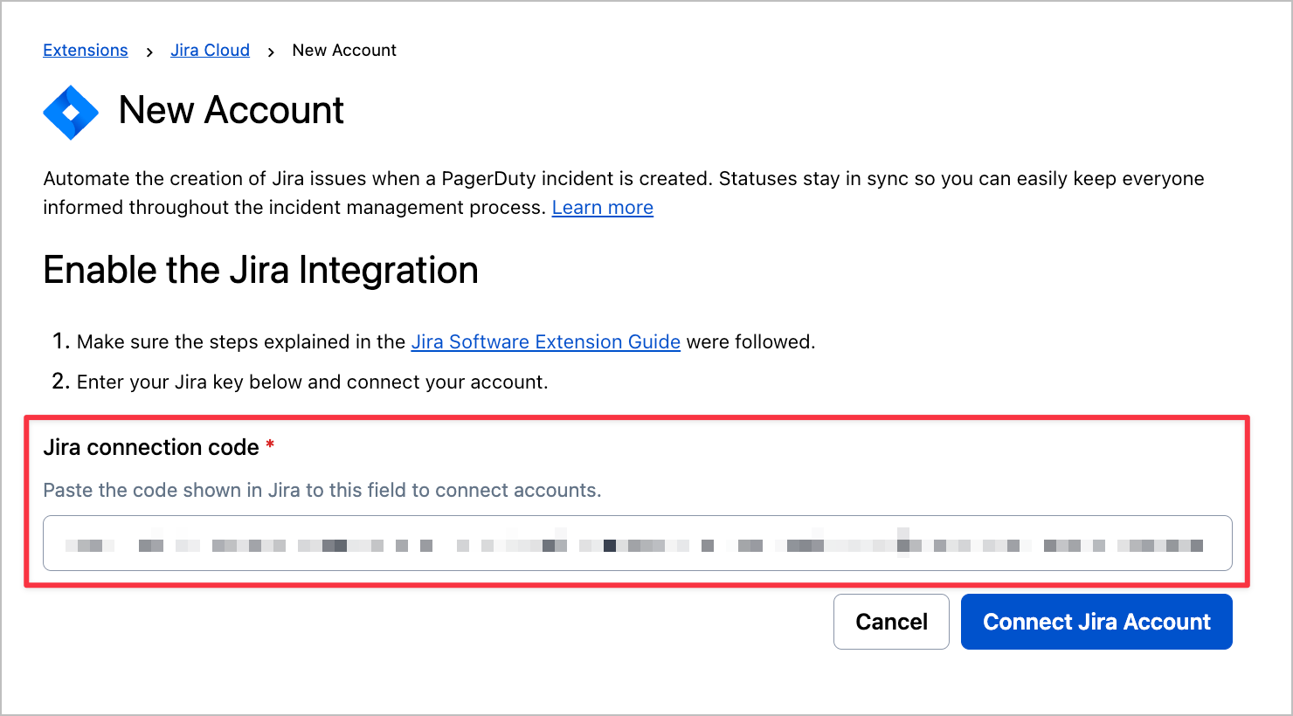Open the Extensions breadcrumb link

click(86, 51)
